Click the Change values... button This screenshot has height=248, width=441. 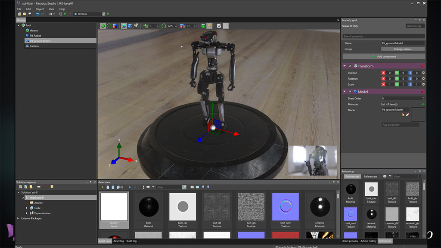[403, 49]
